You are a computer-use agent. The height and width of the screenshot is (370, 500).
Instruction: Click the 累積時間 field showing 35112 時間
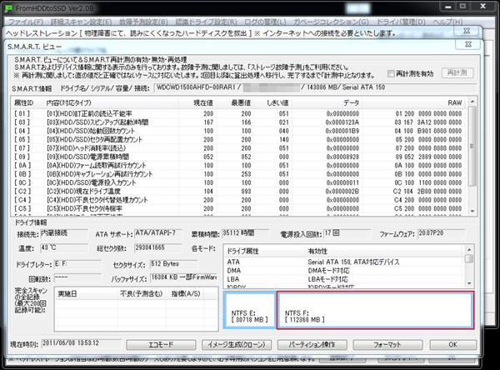(245, 233)
